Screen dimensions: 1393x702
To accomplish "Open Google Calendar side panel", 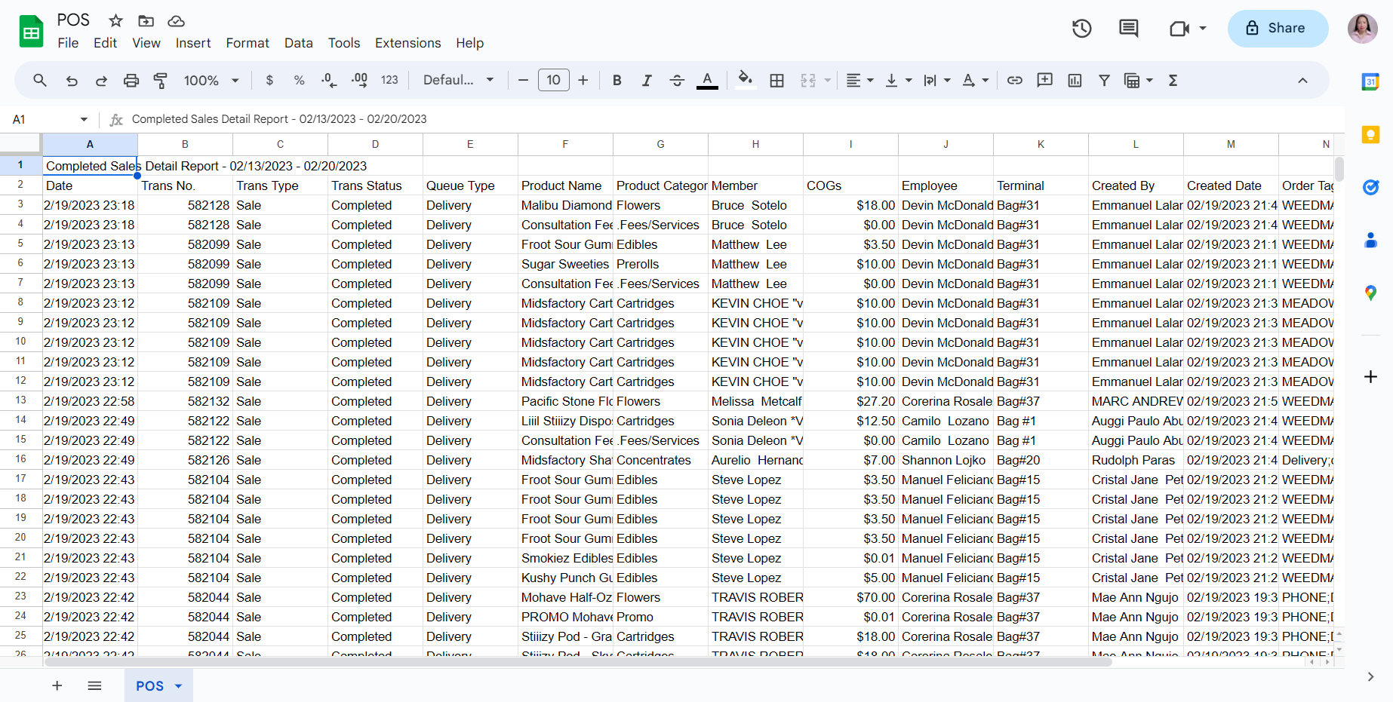I will coord(1370,81).
